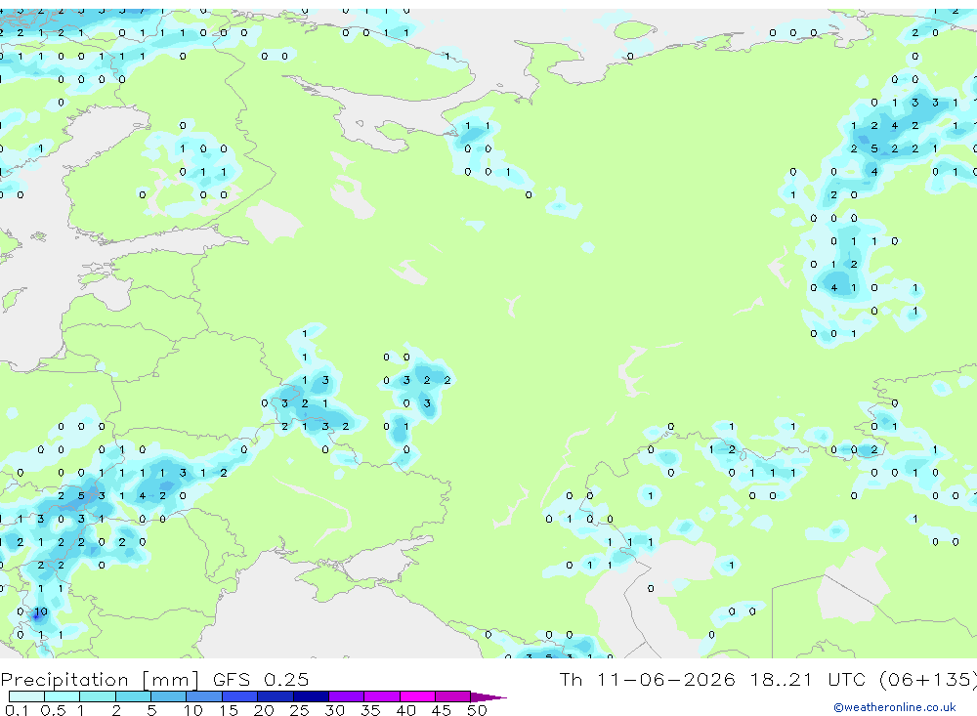
Task: Click the '18..21' forecast hour text
Action: click(x=782, y=679)
